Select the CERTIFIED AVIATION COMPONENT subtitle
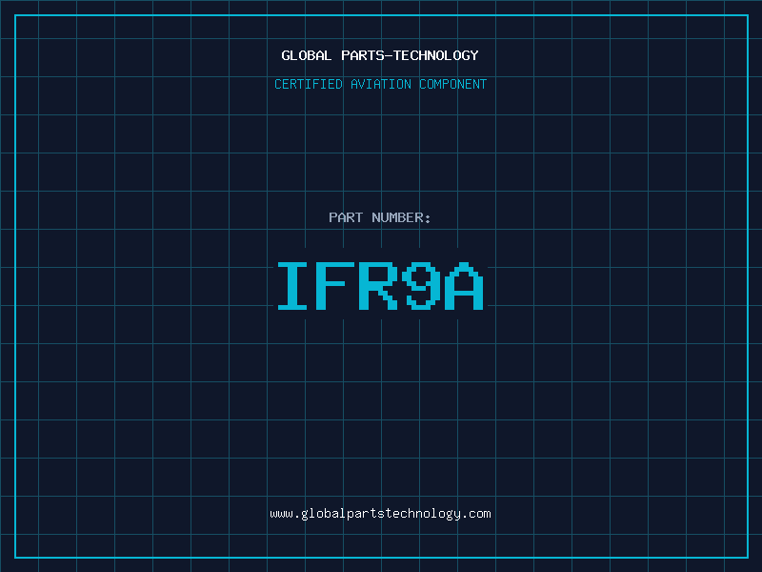Viewport: 762px width, 572px height. point(380,84)
